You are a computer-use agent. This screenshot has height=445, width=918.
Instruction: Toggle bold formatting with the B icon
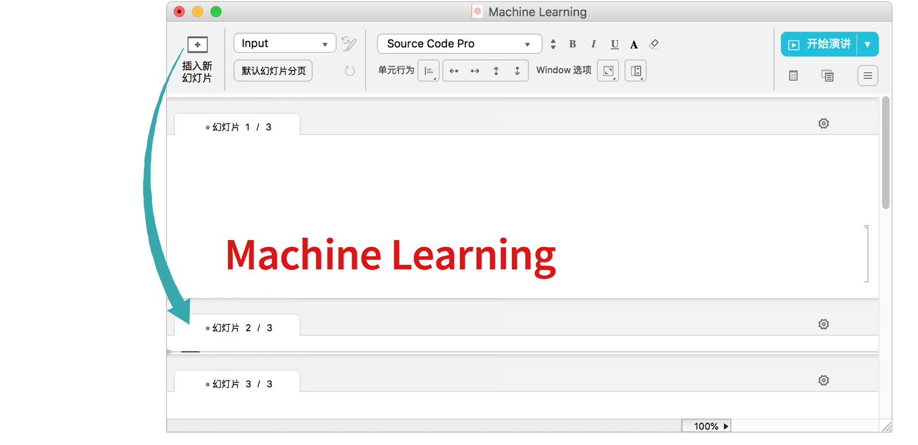point(572,44)
